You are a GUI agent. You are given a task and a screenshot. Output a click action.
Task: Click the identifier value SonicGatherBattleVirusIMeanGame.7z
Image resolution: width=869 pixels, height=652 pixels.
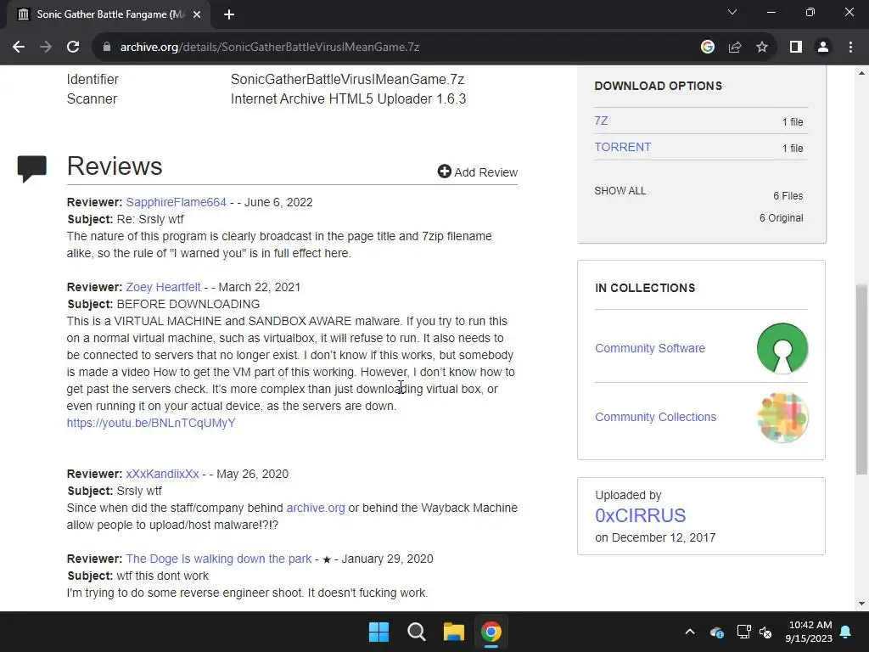pyautogui.click(x=347, y=79)
